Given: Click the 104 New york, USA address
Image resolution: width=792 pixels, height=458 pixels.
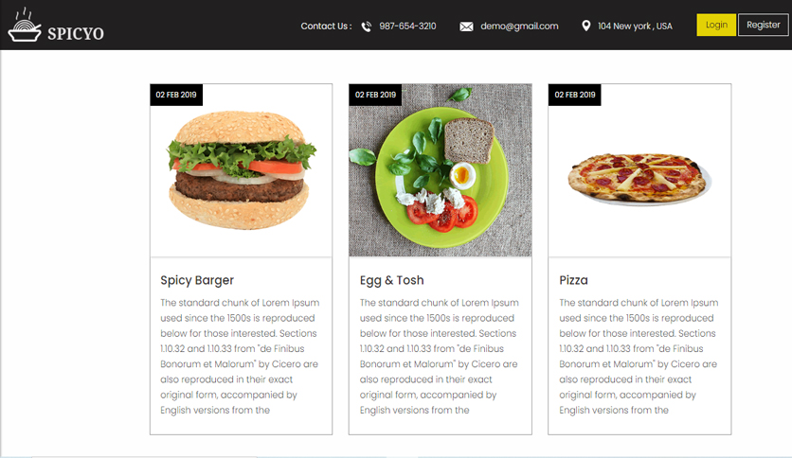Looking at the screenshot, I should [x=635, y=26].
